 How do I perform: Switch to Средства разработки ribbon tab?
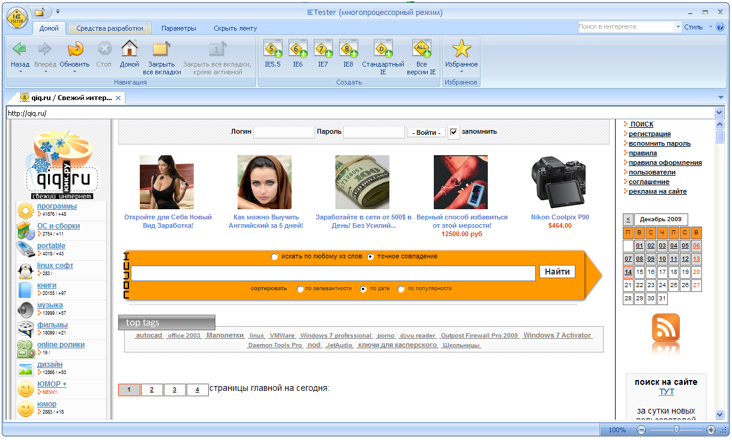tap(110, 28)
